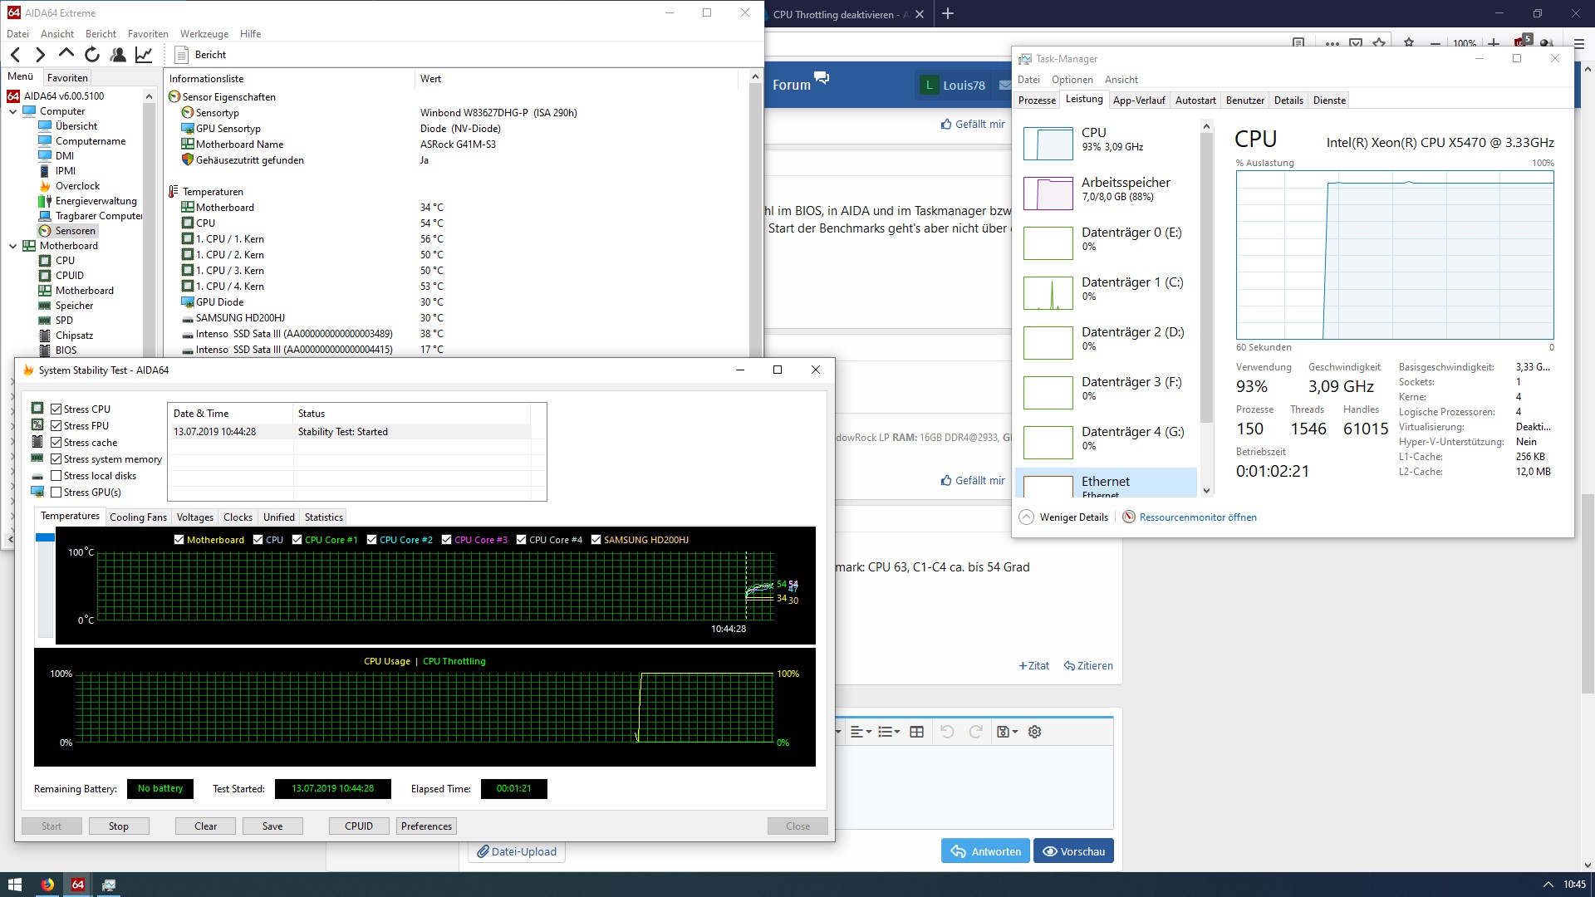
Task: Switch to the Autostart tab
Action: tap(1195, 100)
